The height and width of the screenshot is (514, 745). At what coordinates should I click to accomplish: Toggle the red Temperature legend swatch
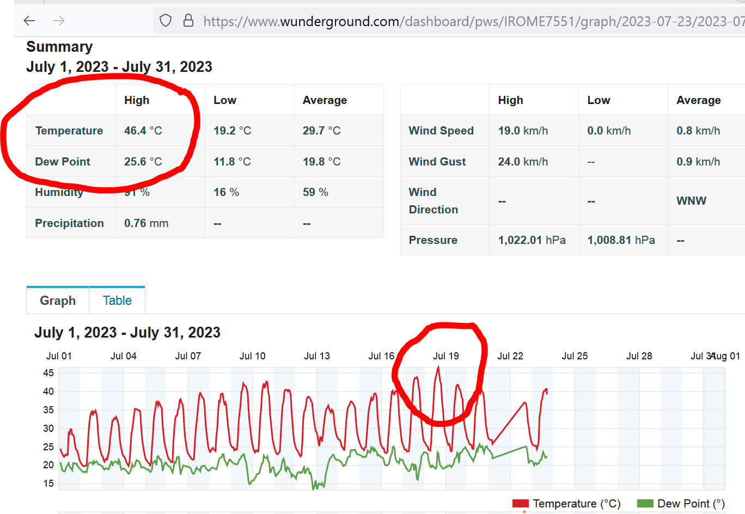520,504
